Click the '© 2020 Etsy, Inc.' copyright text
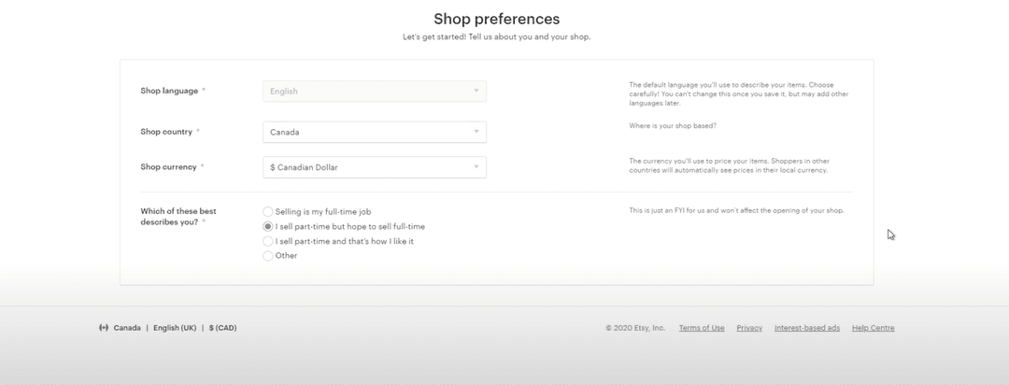 (x=635, y=328)
